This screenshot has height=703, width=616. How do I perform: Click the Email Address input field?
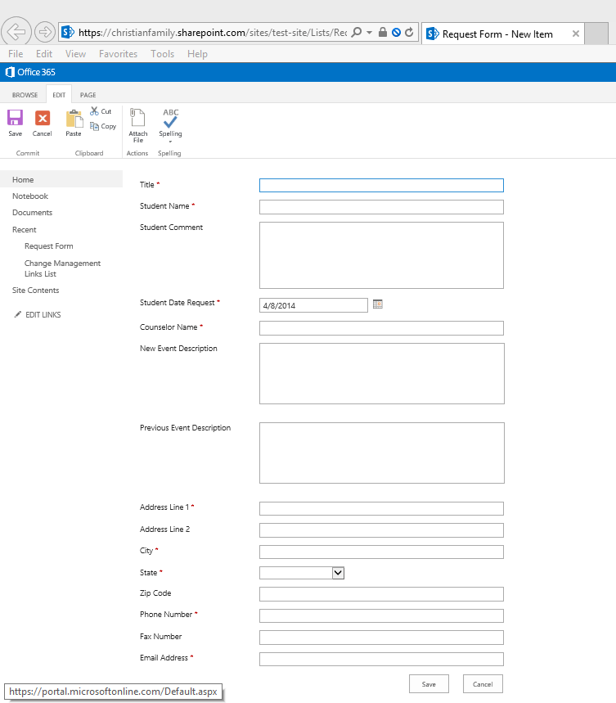(x=381, y=659)
